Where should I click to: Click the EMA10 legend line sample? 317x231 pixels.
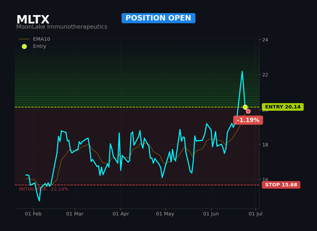[x=24, y=39]
